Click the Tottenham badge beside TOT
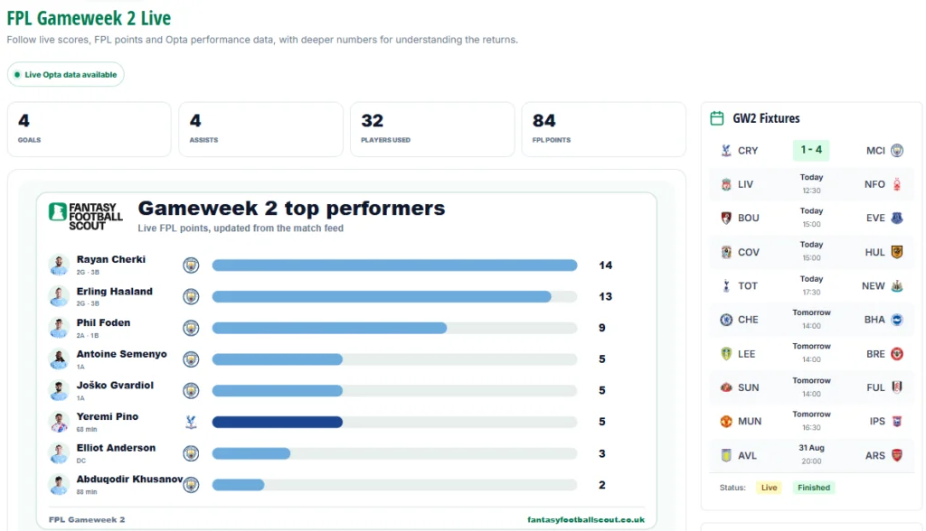This screenshot has height=531, width=926. click(726, 285)
